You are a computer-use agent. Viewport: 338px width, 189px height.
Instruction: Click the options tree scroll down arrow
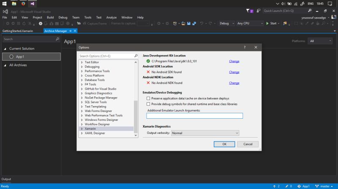[136, 135]
